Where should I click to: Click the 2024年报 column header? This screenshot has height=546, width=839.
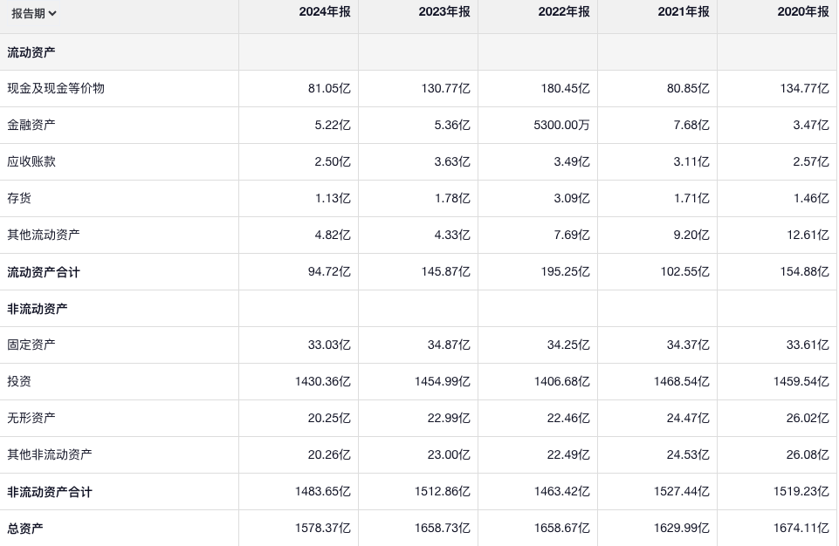coord(324,12)
